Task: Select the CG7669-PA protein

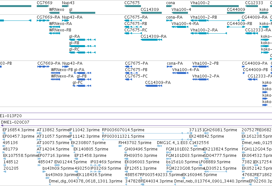Action: (43, 67)
